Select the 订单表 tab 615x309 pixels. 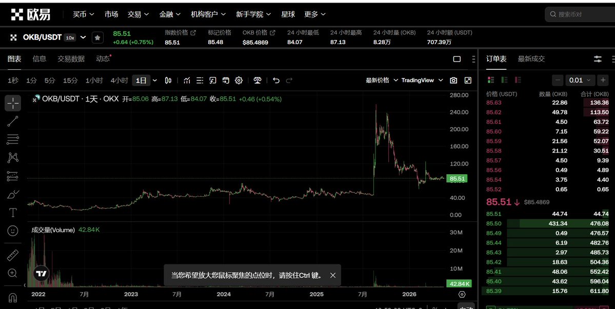click(496, 59)
